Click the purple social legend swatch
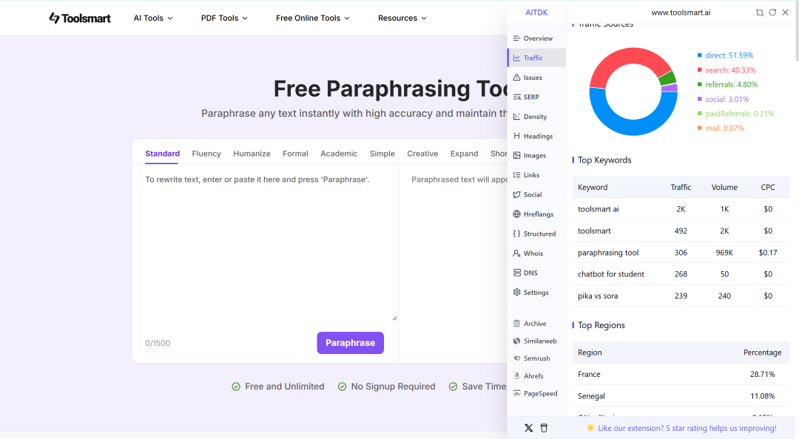799x439 pixels. click(x=700, y=99)
